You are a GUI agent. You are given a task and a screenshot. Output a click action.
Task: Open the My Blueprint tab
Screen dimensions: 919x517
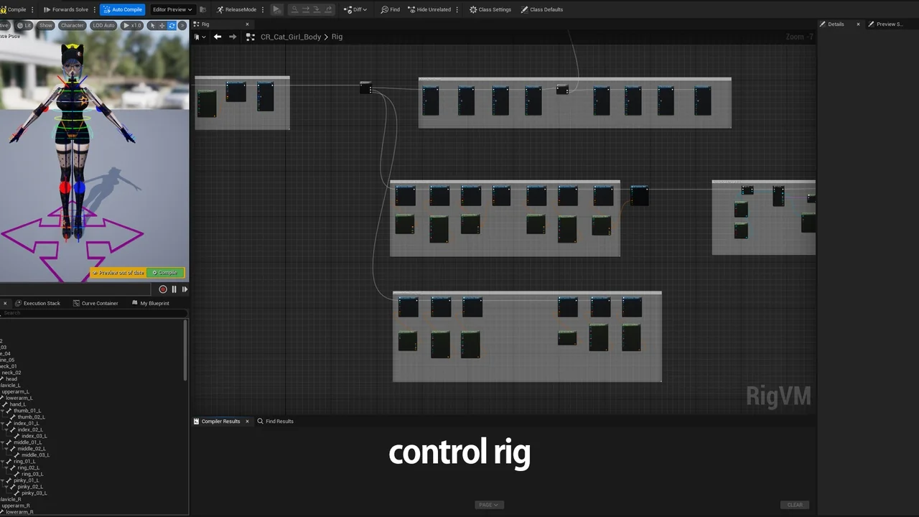click(154, 303)
